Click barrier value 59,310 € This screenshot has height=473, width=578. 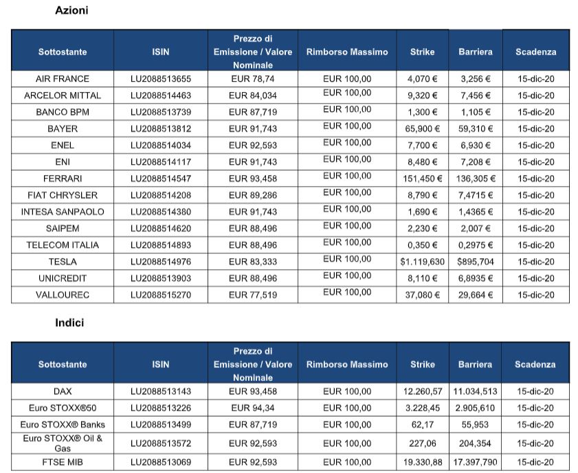(476, 128)
